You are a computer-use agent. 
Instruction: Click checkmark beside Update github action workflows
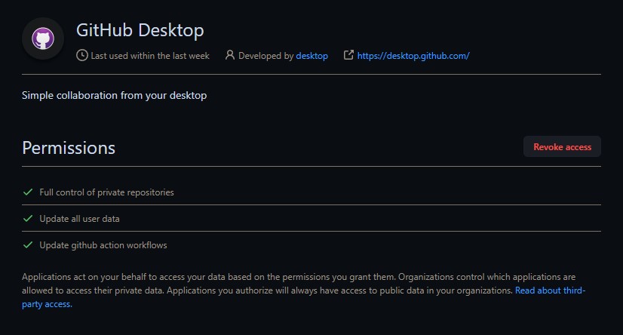pyautogui.click(x=28, y=245)
